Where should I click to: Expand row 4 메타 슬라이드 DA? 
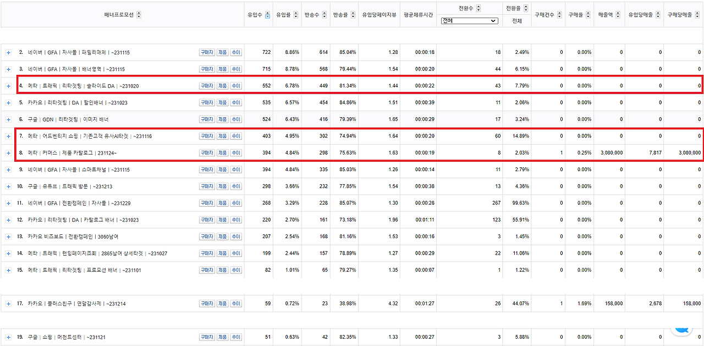click(8, 86)
